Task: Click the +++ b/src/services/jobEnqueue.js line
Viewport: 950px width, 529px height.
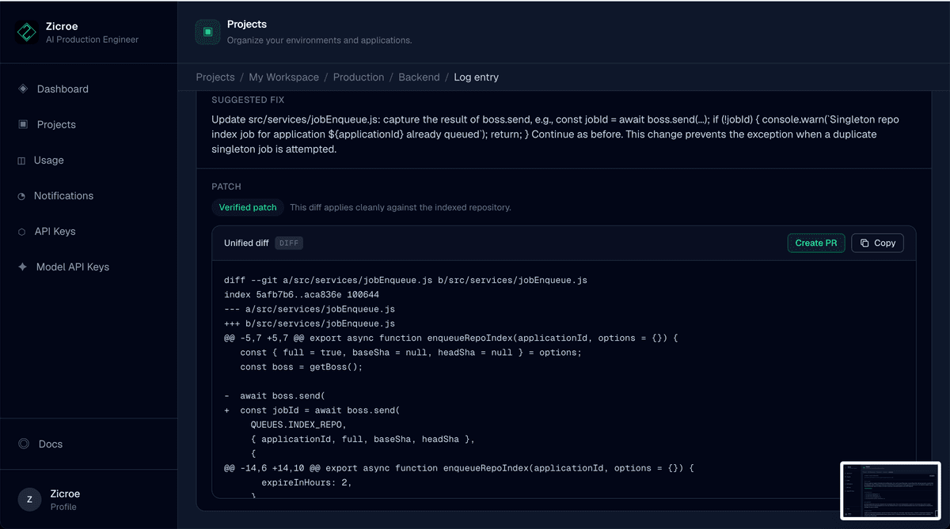Action: (x=310, y=323)
